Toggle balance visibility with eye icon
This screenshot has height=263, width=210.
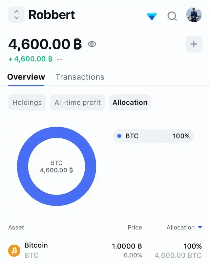point(92,44)
